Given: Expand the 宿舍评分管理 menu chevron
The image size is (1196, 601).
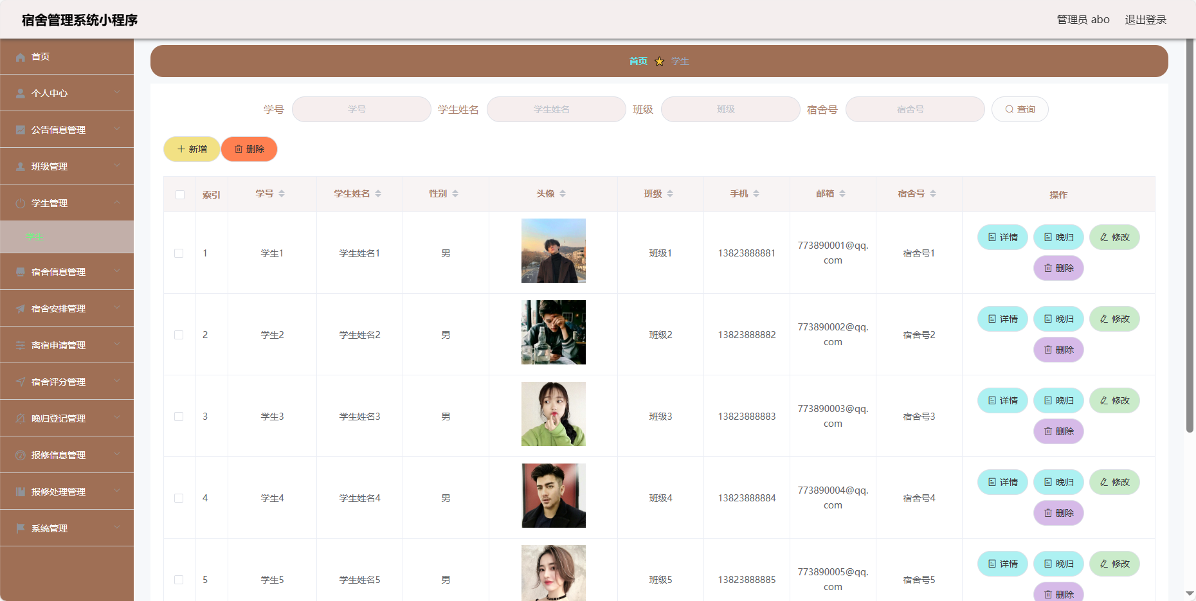Looking at the screenshot, I should pyautogui.click(x=117, y=381).
